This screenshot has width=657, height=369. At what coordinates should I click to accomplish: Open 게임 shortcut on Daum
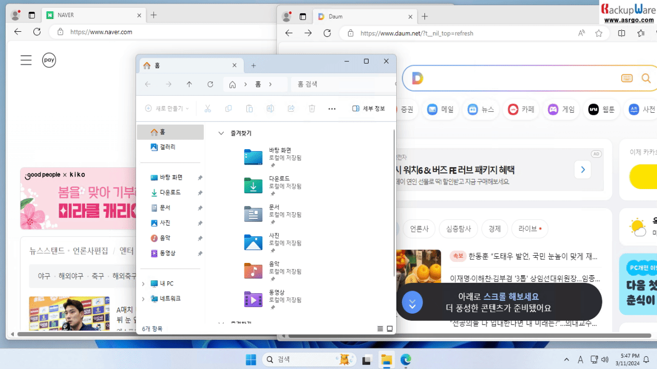click(x=561, y=109)
